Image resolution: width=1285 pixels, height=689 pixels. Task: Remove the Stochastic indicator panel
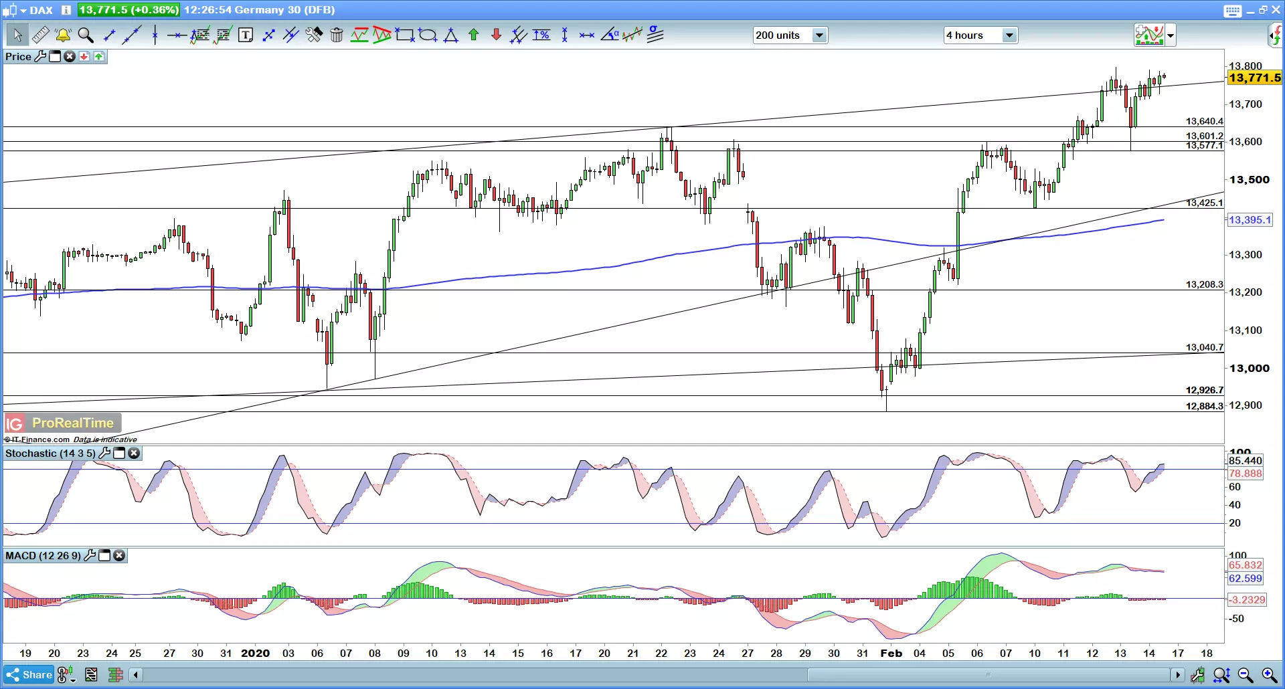coord(134,453)
